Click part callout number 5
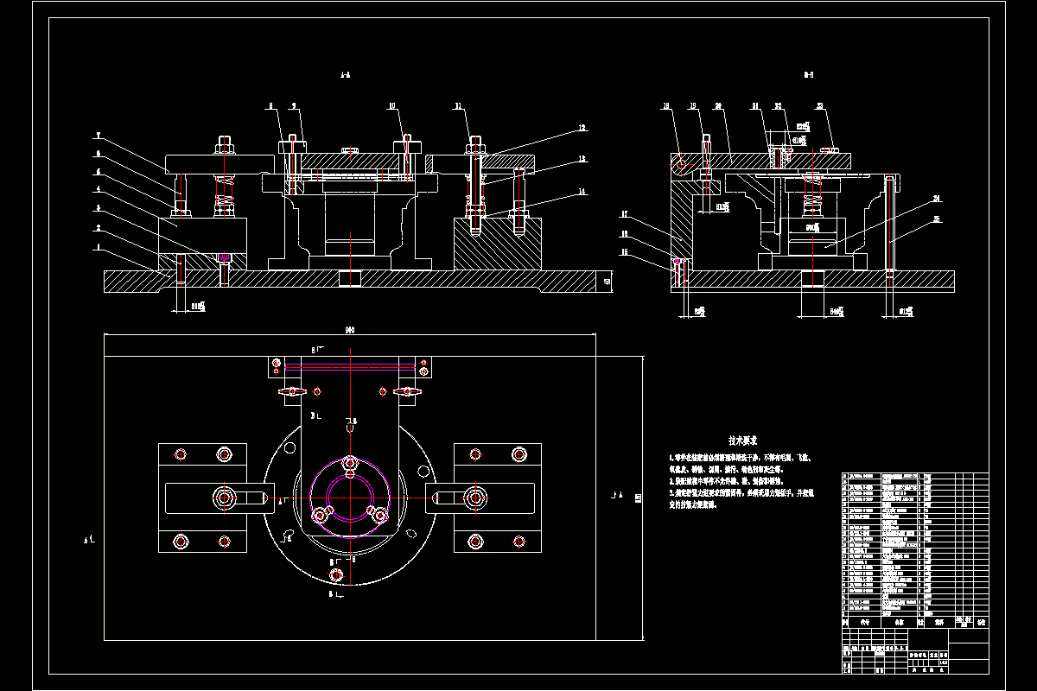The width and height of the screenshot is (1037, 691). (x=99, y=172)
